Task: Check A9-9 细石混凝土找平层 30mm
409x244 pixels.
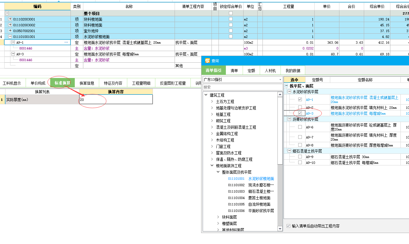Action: pos(300,157)
